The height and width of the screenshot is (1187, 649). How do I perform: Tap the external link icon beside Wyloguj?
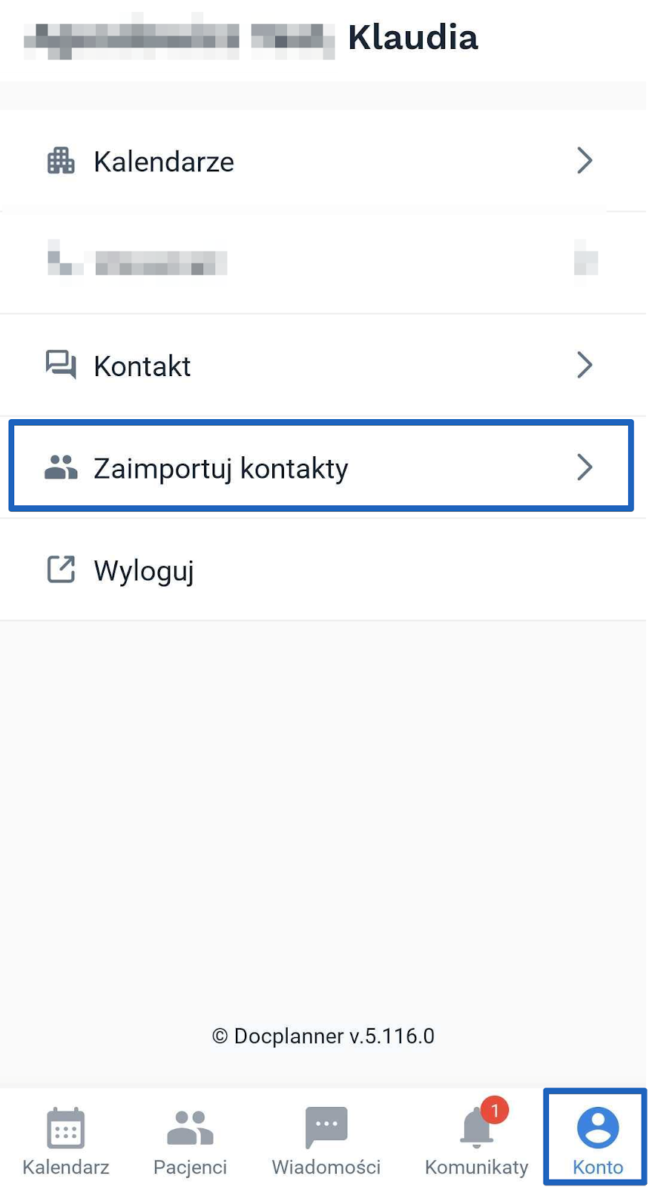(x=62, y=570)
